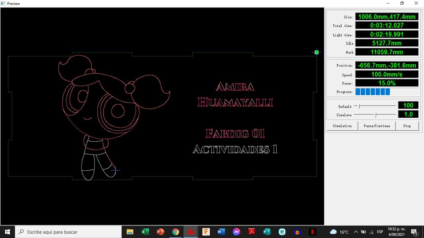Click the ESP language indicator
424x238 pixels.
pos(380,232)
